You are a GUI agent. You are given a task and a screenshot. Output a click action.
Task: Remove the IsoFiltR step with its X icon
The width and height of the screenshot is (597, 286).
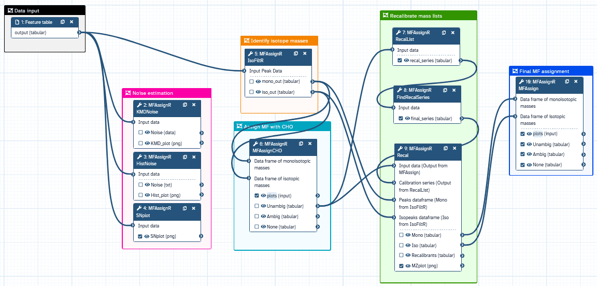305,54
